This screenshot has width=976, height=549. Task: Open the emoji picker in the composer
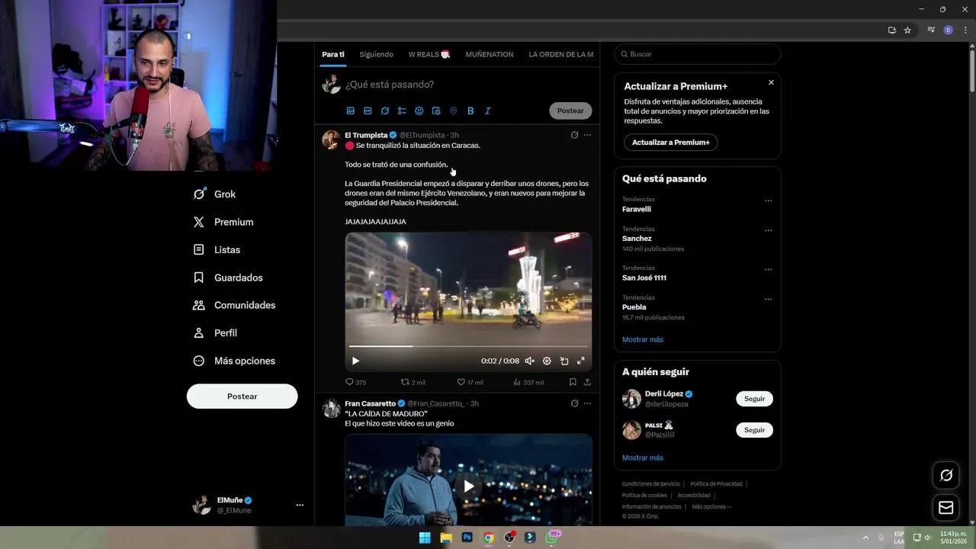point(419,111)
